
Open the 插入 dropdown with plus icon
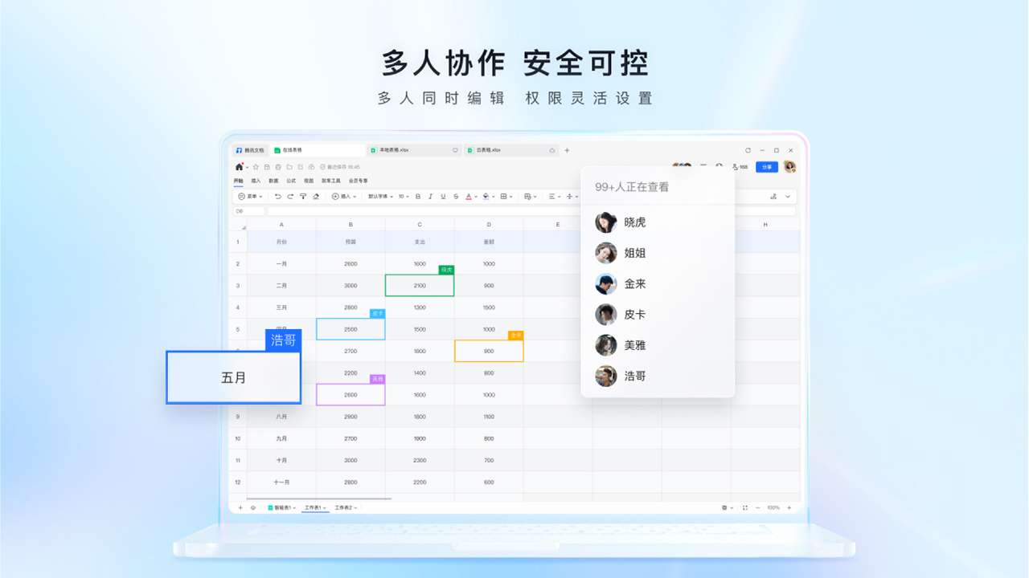click(344, 197)
